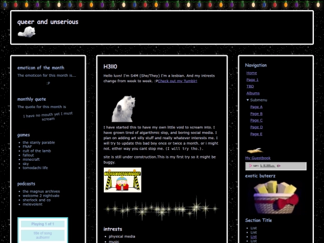Click the 'Playing 1 of 1' music player label
The image size is (324, 243).
click(43, 224)
